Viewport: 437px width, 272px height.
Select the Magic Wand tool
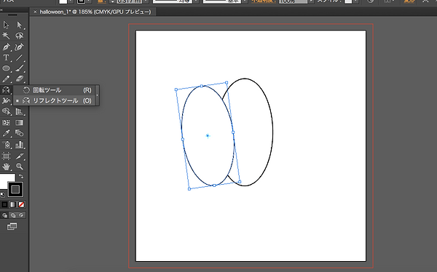pyautogui.click(x=6, y=36)
